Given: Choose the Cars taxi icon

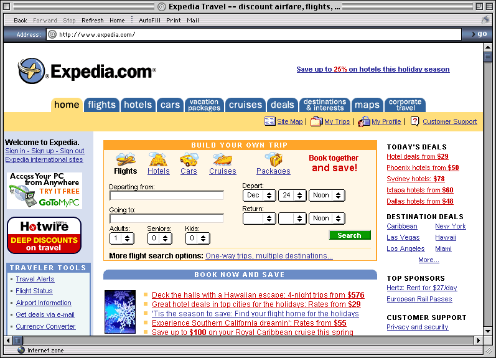Looking at the screenshot, I should (189, 159).
